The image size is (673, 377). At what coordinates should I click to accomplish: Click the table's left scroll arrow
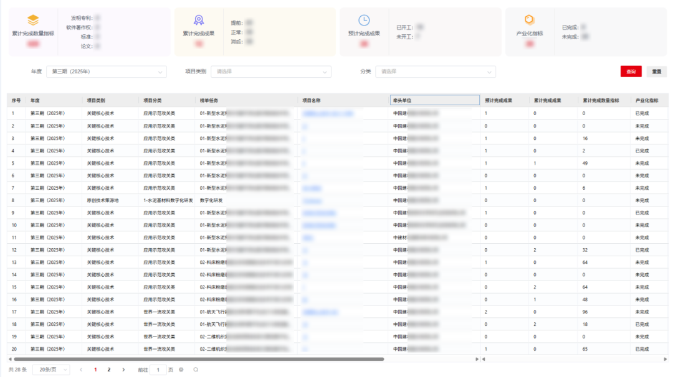click(x=10, y=359)
